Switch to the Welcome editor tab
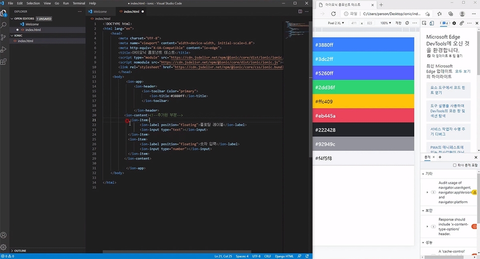 tap(100, 11)
